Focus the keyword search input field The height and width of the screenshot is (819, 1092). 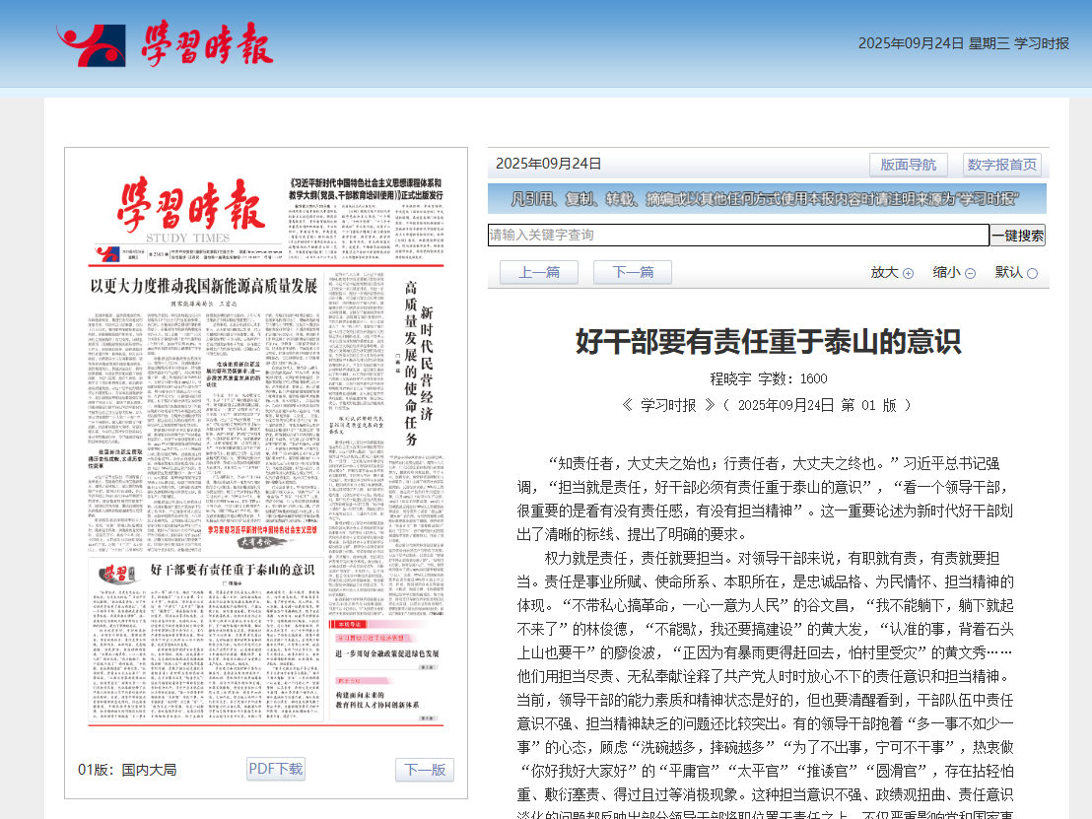[x=738, y=236]
